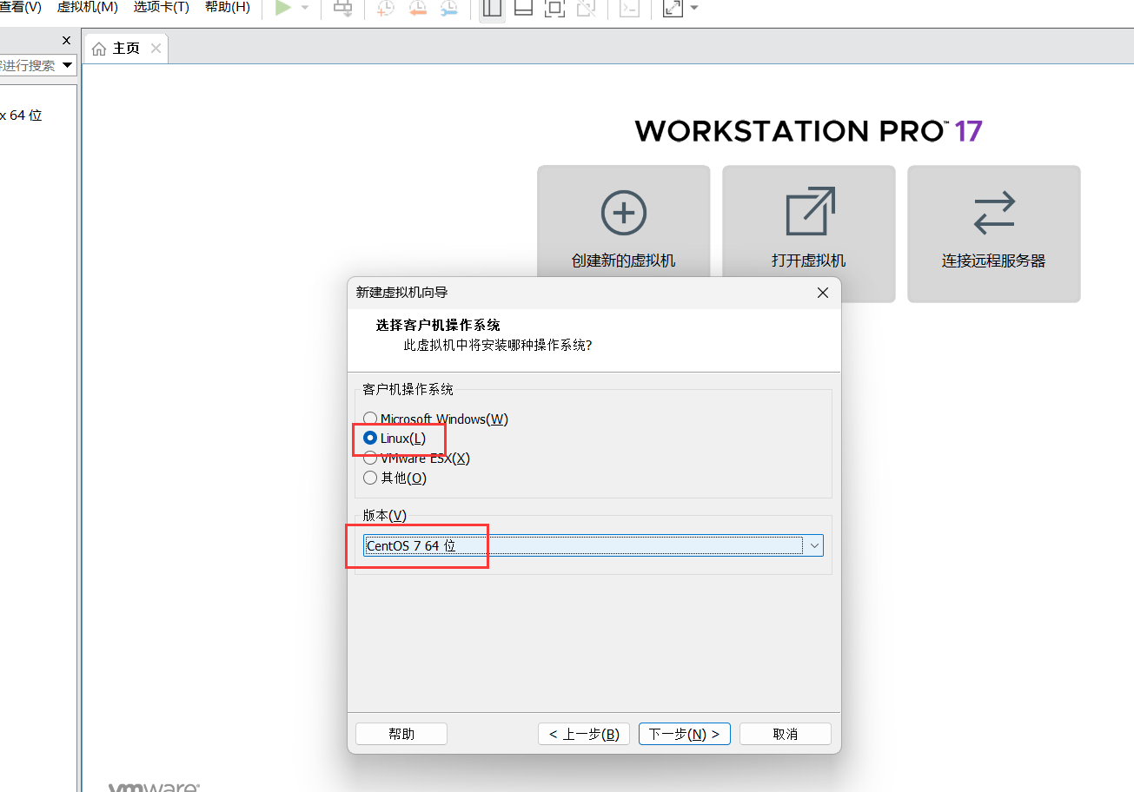Image resolution: width=1134 pixels, height=792 pixels.
Task: Open the snapshot manager
Action: click(449, 9)
